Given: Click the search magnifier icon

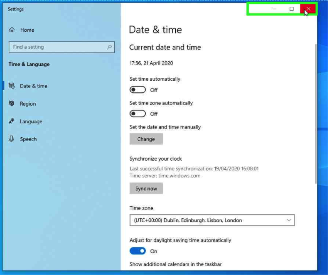Looking at the screenshot, I should point(109,47).
